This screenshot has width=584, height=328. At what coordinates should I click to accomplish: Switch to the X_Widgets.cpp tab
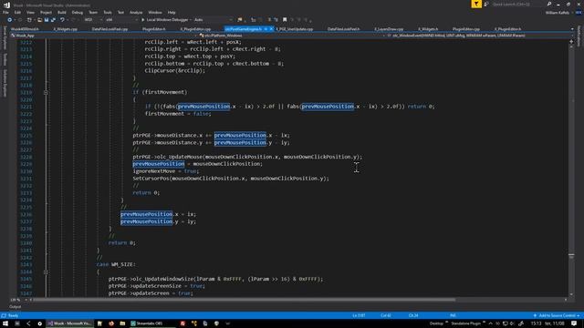(x=65, y=28)
